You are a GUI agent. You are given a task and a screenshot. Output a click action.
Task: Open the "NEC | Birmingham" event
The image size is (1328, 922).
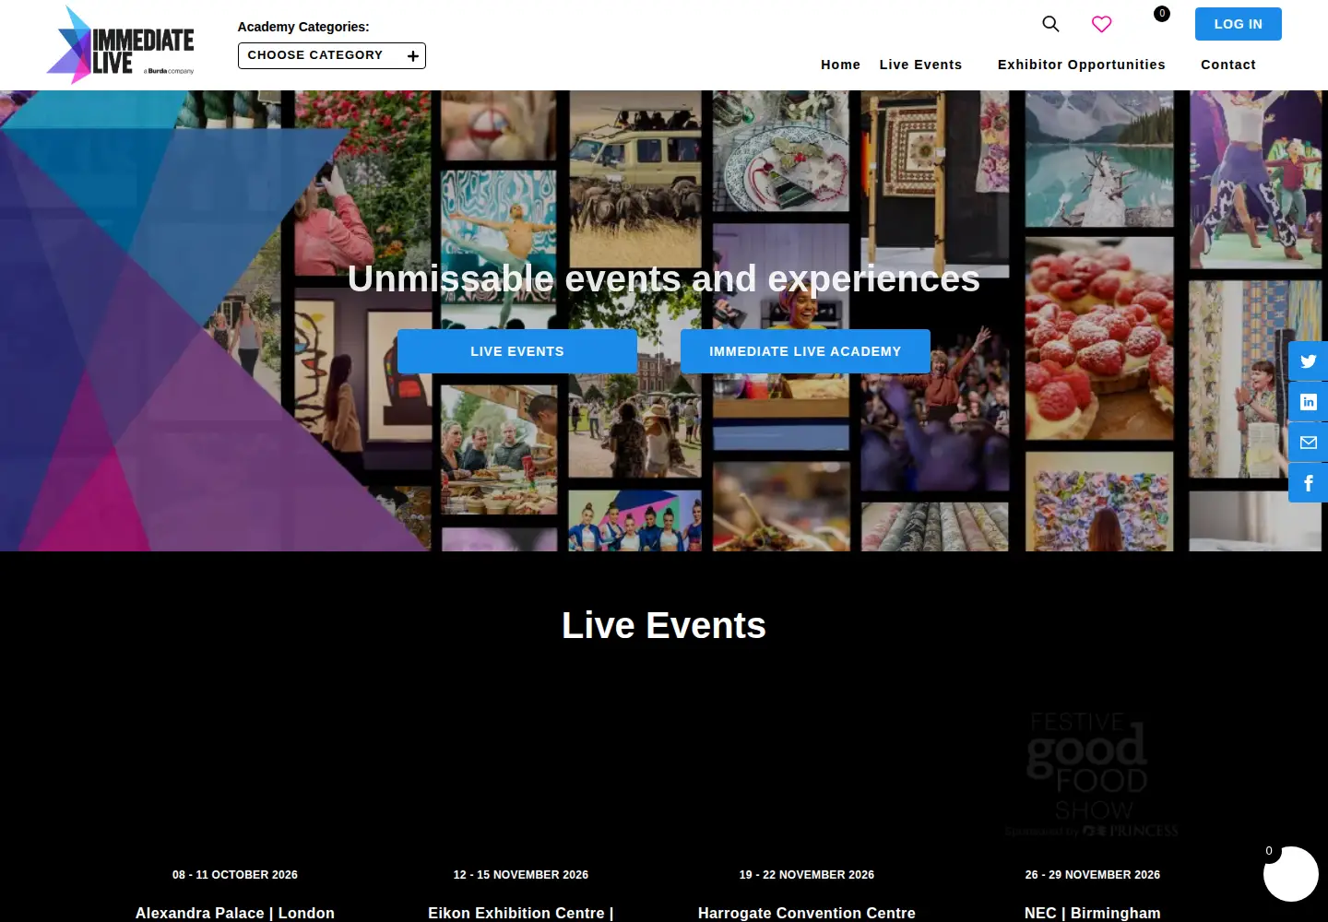point(1093,913)
